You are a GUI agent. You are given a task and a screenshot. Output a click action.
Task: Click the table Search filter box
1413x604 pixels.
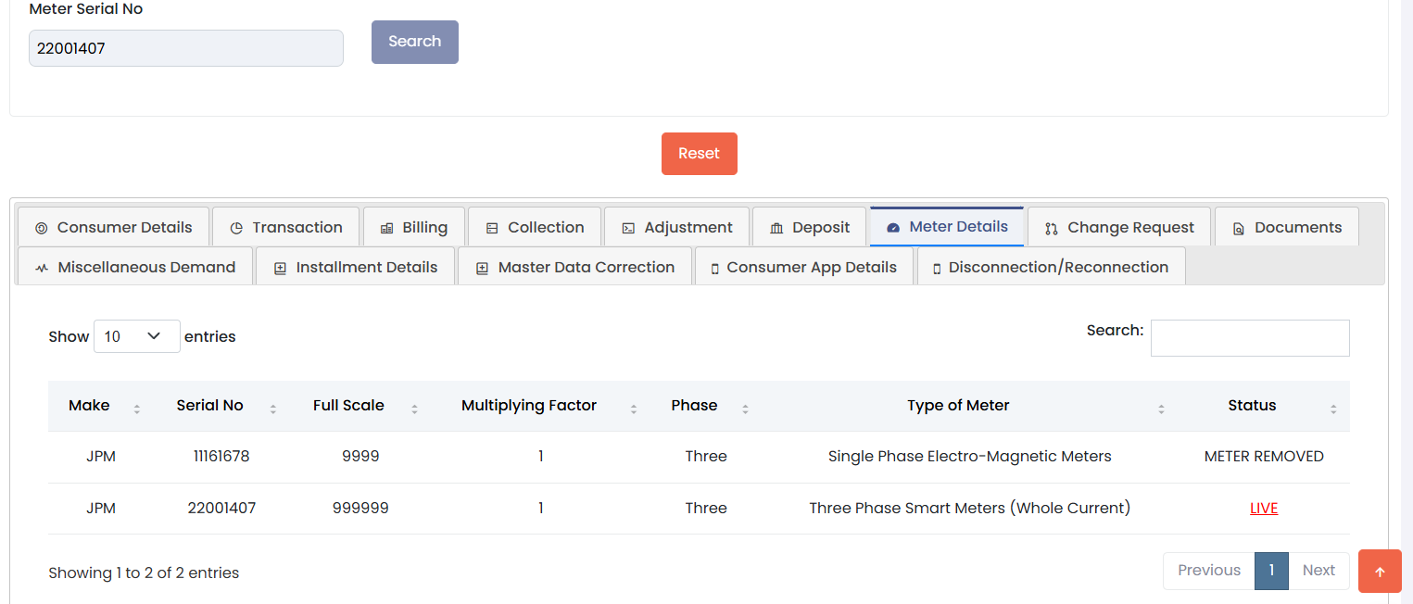(1249, 338)
